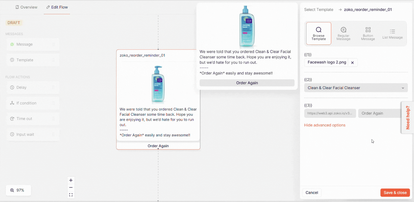Viewport: 414px width, 202px height.
Task: Click the Edit Flow pencil icon
Action: pos(48,7)
